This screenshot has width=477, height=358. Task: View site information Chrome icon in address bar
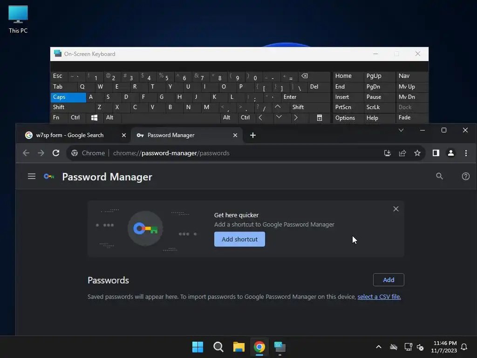(75, 153)
